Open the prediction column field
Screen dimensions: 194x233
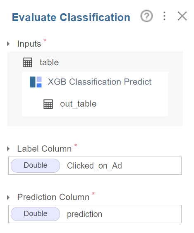coord(95,214)
